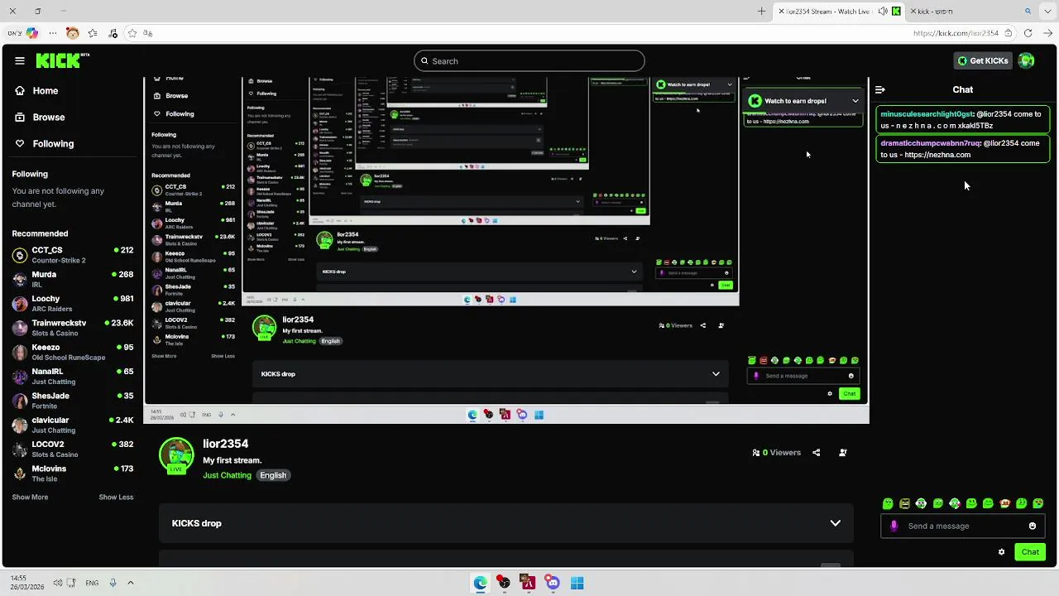This screenshot has width=1059, height=596.
Task: Click the nezhna.com link in chat
Action: click(x=937, y=155)
